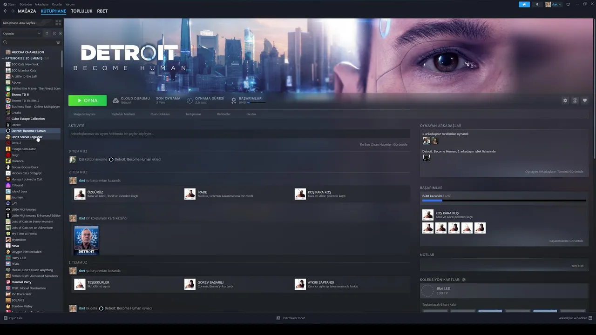Open the notifications bell
The height and width of the screenshot is (335, 596).
[537, 4]
